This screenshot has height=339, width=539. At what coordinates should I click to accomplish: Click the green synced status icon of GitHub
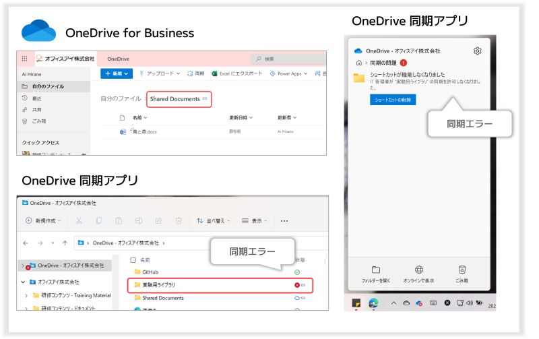[297, 272]
